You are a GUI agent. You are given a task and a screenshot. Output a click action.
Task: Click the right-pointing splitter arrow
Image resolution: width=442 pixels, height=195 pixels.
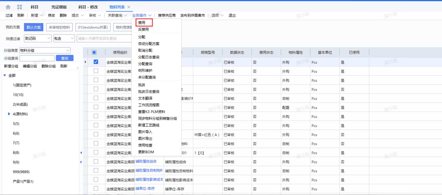tap(81, 162)
